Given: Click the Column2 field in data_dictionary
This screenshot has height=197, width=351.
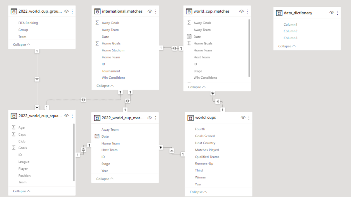Looking at the screenshot, I should [x=290, y=31].
